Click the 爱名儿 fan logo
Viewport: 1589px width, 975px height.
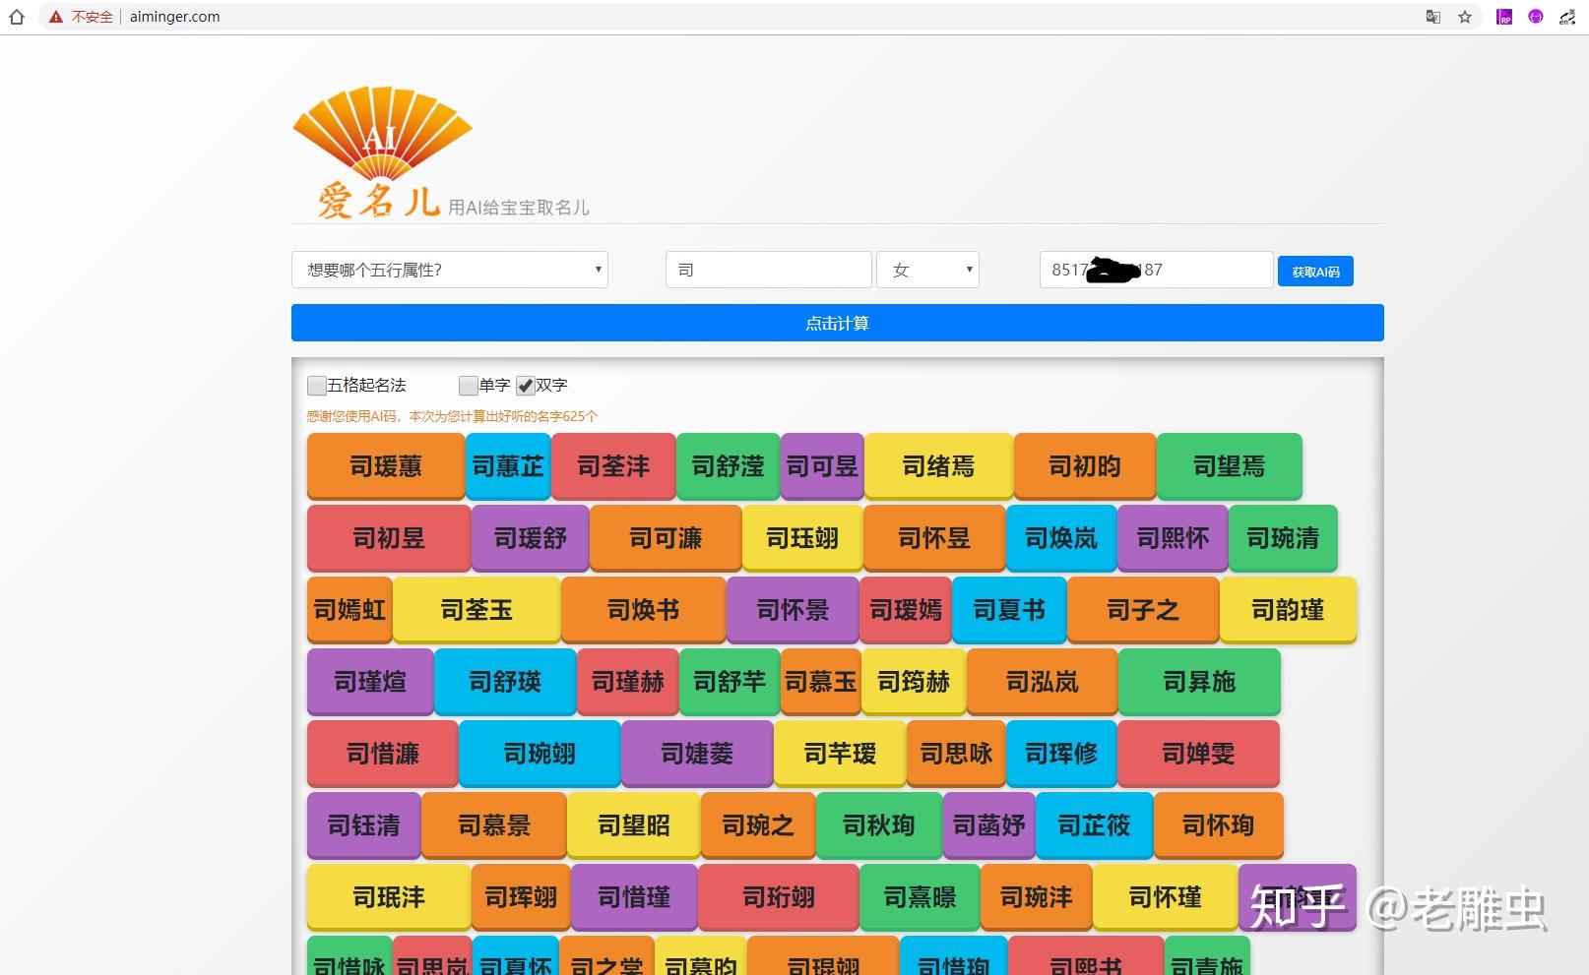[x=382, y=152]
